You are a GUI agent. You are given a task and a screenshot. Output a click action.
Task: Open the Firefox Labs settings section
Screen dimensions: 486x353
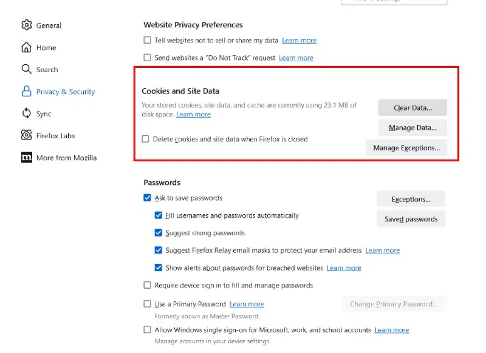tap(55, 136)
